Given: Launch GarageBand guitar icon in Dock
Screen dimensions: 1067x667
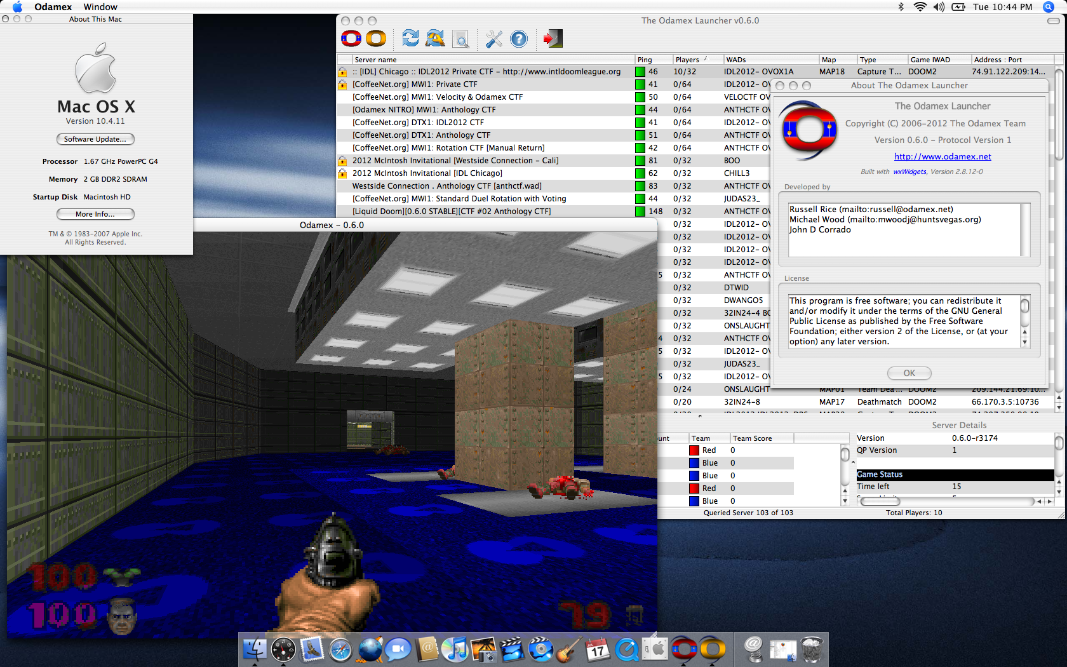Looking at the screenshot, I should (568, 650).
